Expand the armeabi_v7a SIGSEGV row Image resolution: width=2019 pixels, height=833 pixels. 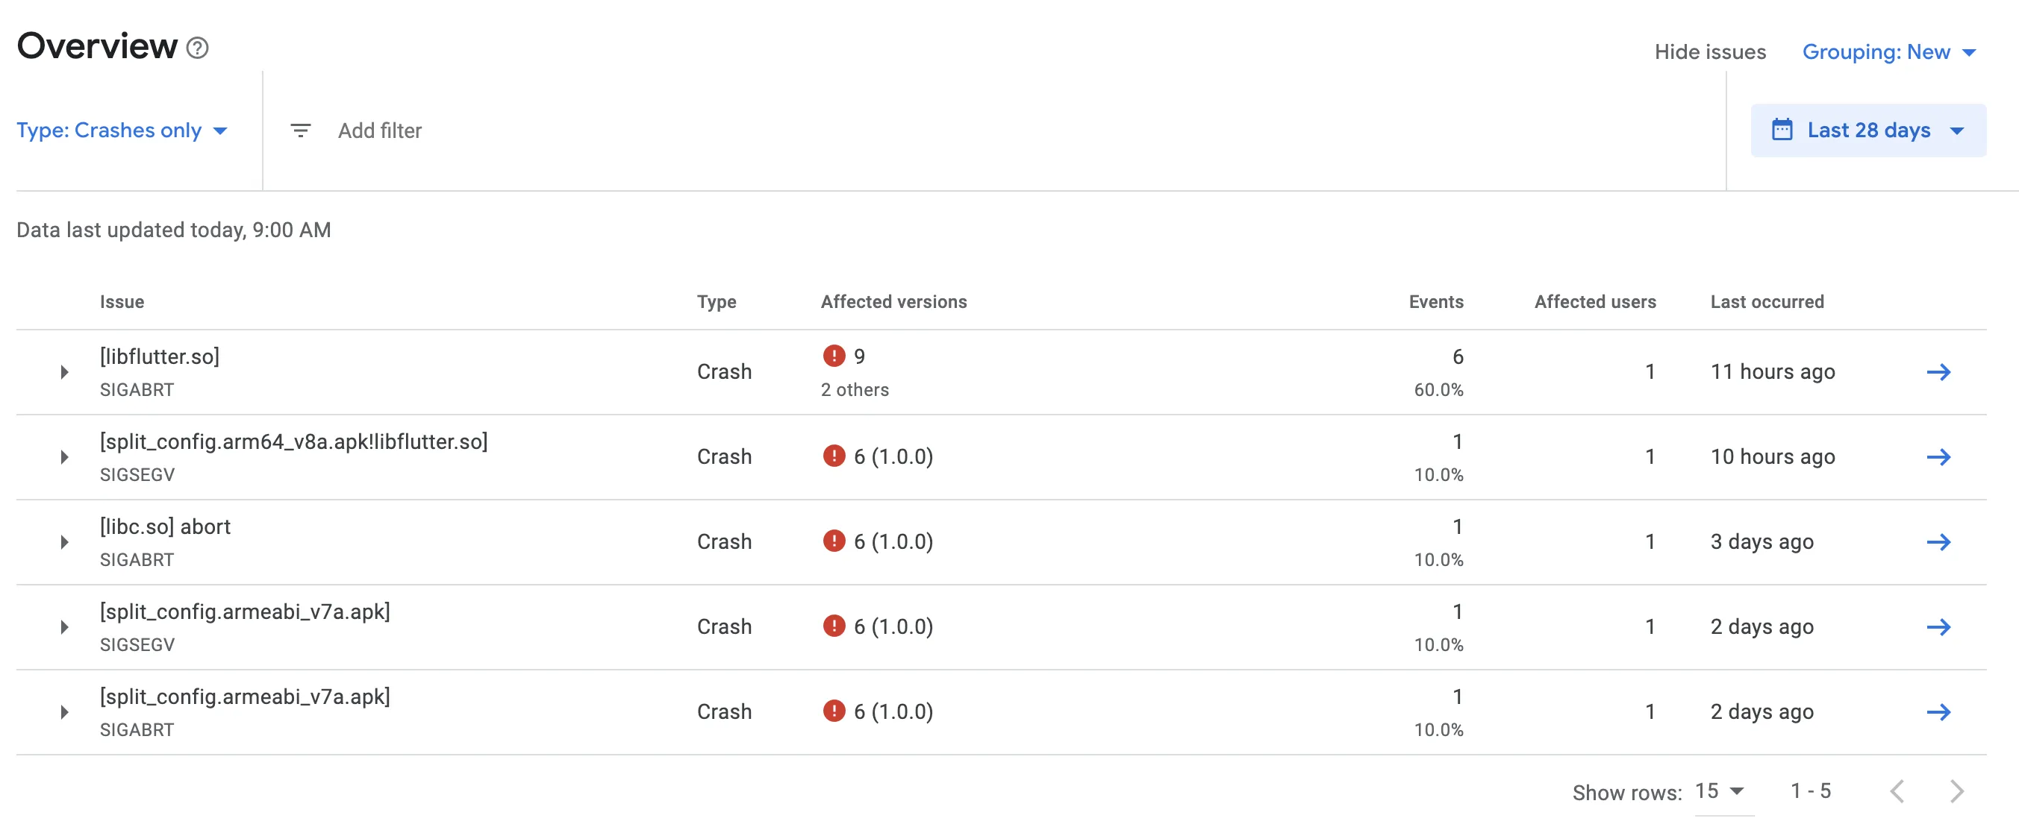(64, 627)
